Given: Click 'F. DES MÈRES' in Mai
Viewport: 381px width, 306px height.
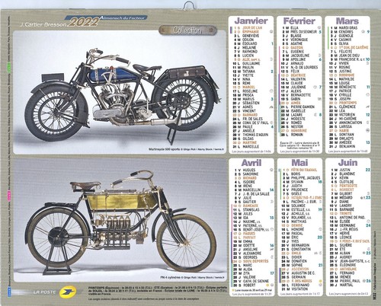Looking at the screenshot, I should click(302, 281).
